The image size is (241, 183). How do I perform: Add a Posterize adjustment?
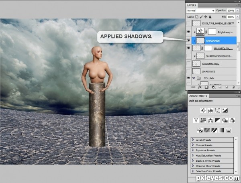pyautogui.click(x=207, y=130)
